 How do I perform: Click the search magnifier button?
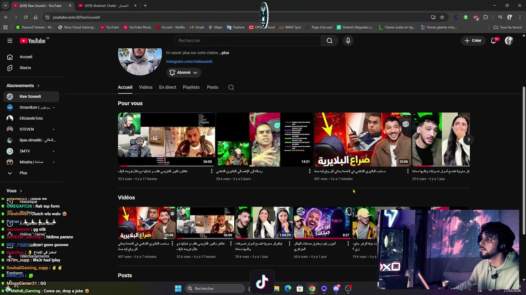[x=330, y=41]
